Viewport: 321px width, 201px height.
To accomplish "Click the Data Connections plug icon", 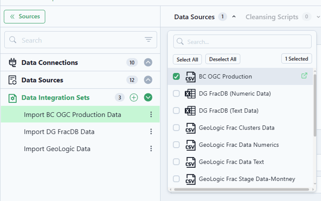I will pos(13,63).
